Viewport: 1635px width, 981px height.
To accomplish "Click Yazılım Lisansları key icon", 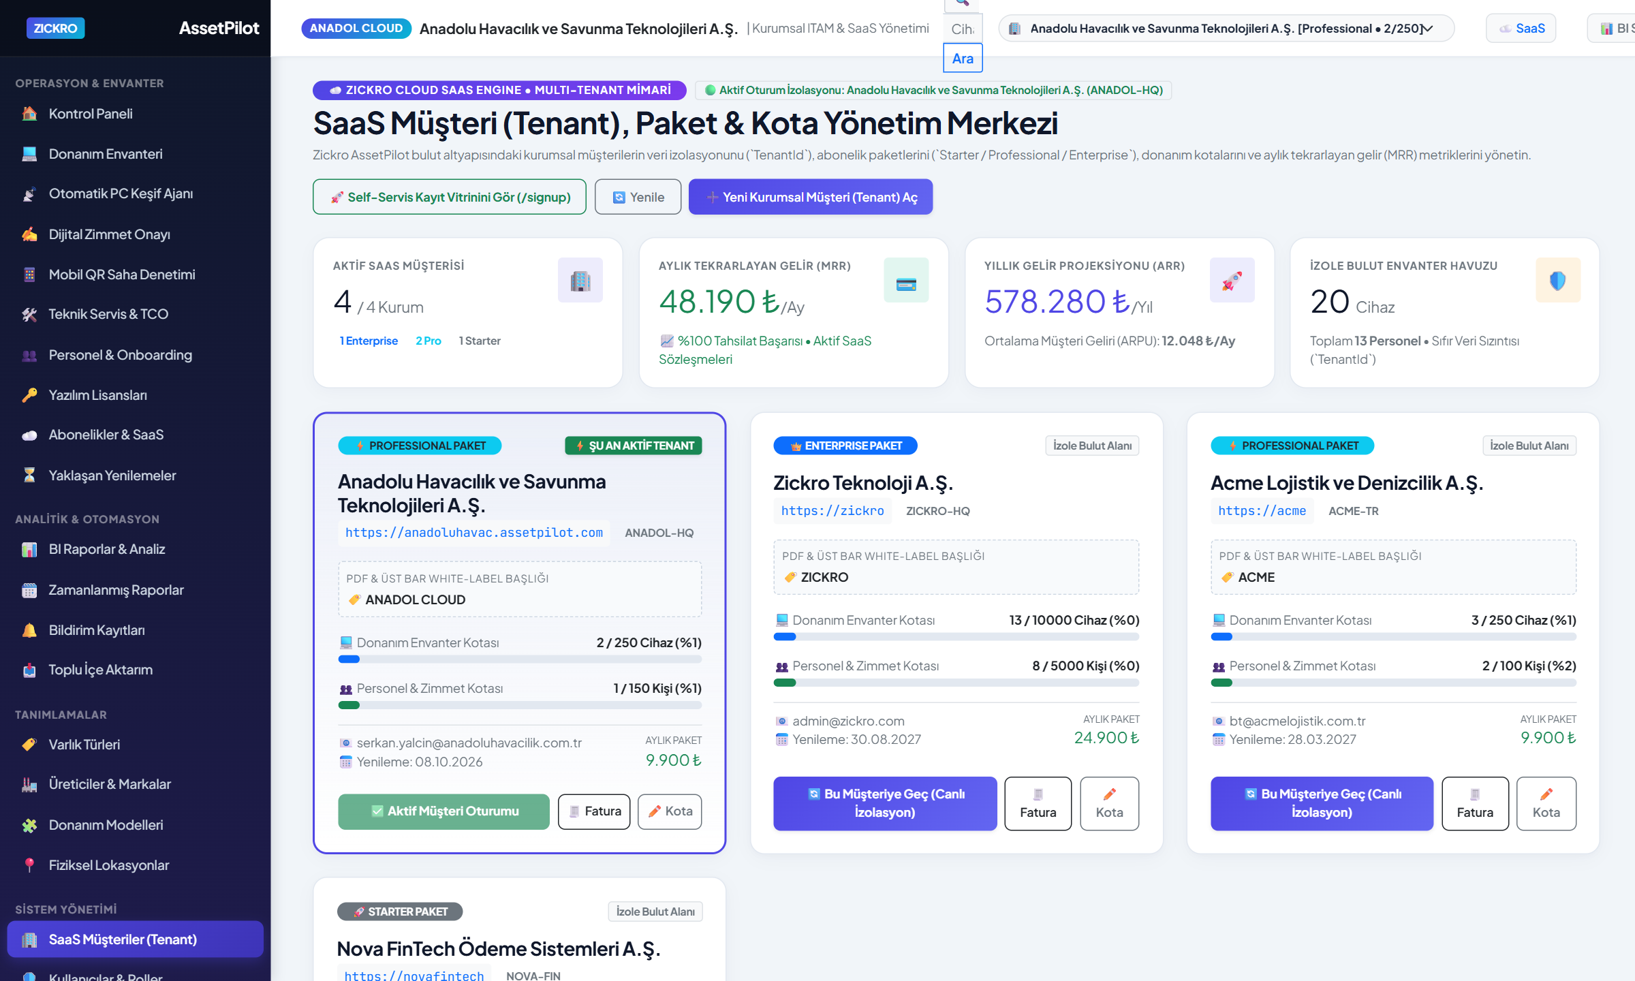I will click(x=29, y=395).
